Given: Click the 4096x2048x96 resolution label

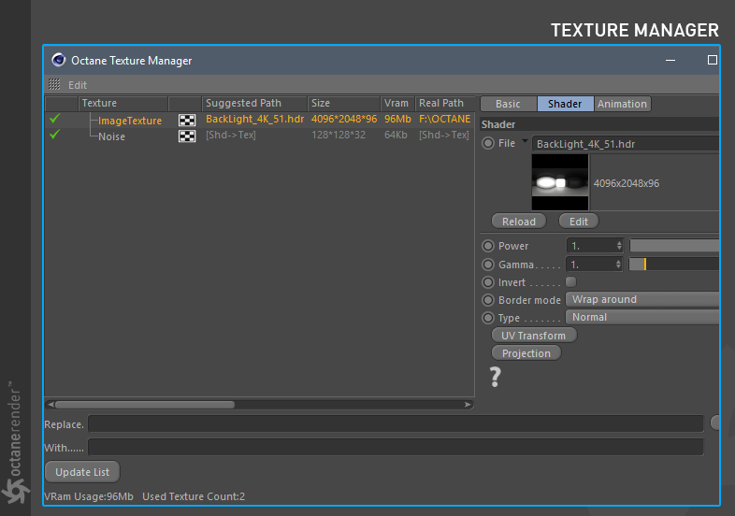Looking at the screenshot, I should [x=627, y=183].
